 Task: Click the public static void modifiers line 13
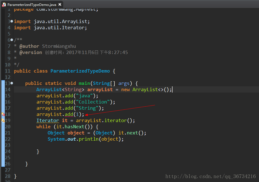51,83
